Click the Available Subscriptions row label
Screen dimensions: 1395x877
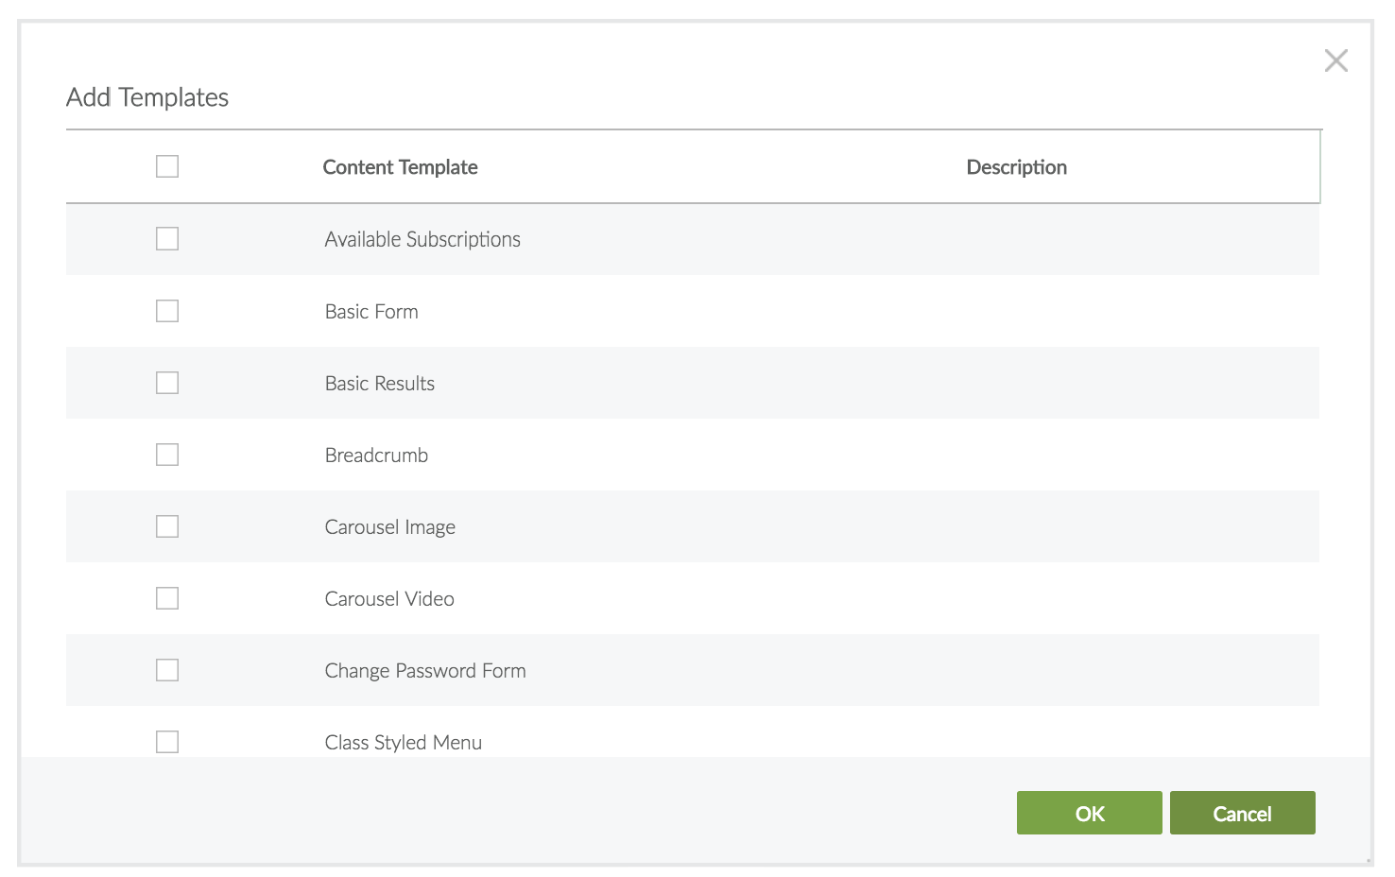[422, 240]
